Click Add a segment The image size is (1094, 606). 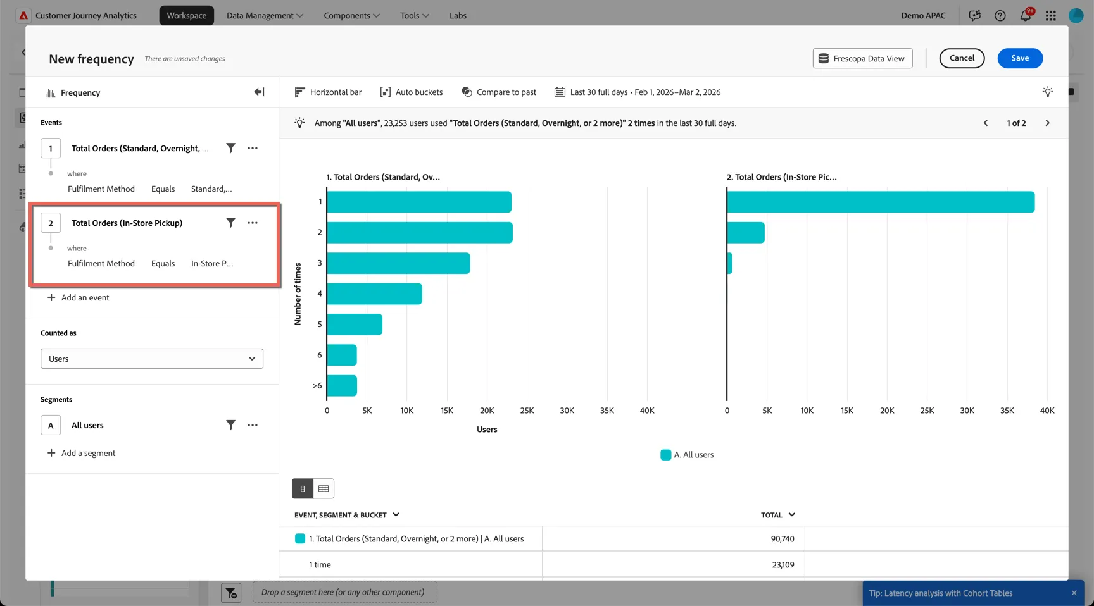[82, 453]
